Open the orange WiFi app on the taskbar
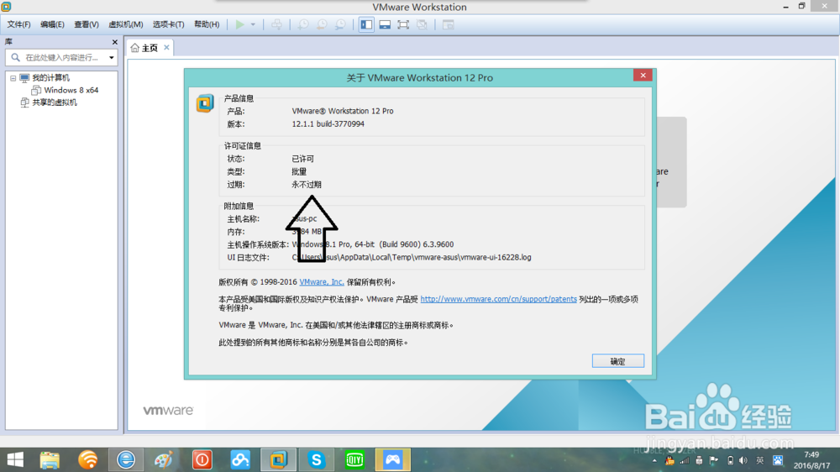 88,459
